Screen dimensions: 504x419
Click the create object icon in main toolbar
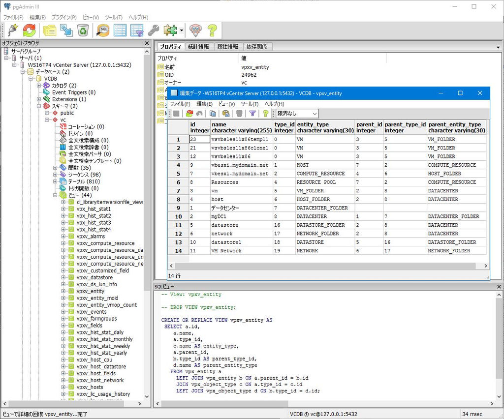(66, 30)
